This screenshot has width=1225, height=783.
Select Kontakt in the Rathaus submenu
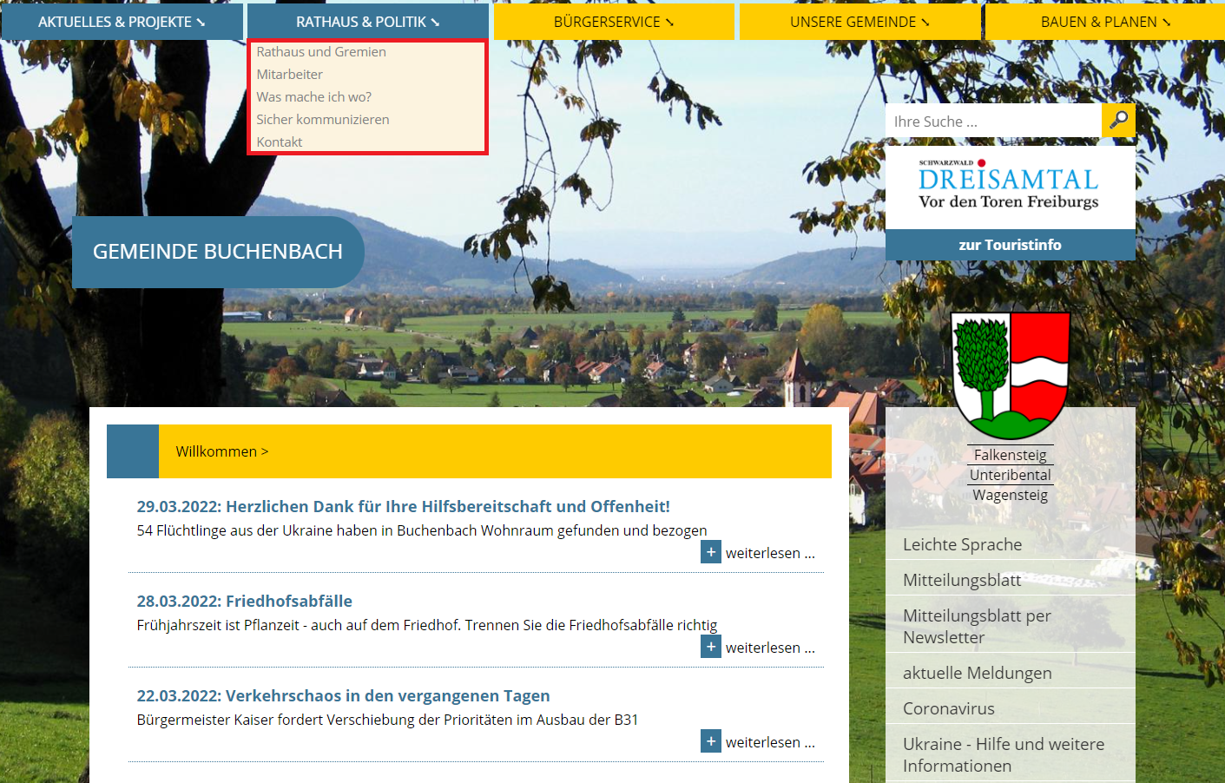280,142
